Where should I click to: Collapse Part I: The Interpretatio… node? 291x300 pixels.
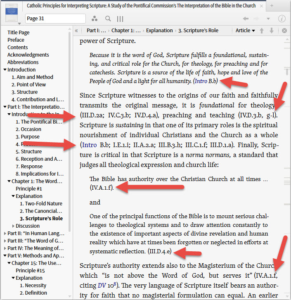tap(5, 107)
